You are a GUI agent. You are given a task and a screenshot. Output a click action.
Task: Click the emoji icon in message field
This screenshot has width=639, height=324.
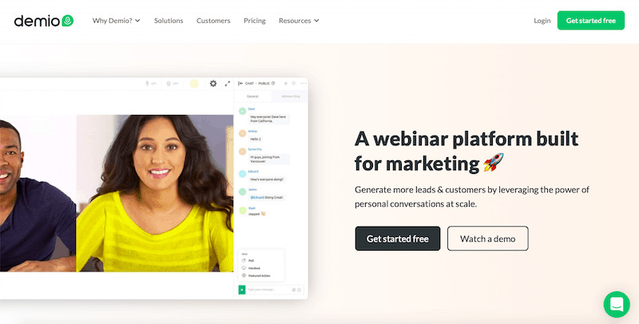pyautogui.click(x=299, y=290)
